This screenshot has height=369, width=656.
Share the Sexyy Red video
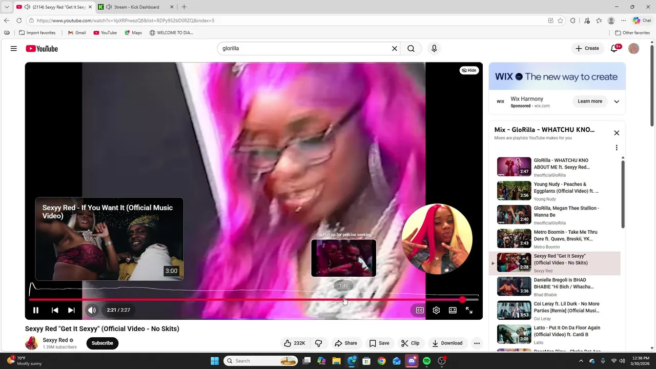pyautogui.click(x=345, y=343)
